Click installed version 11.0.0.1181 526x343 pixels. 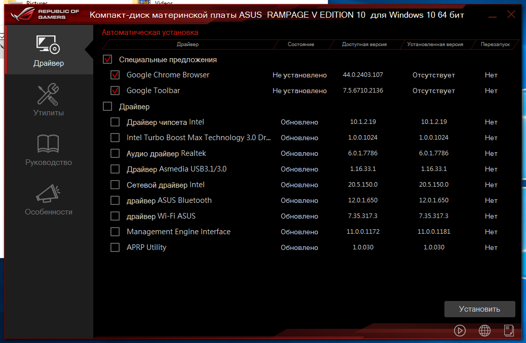coord(434,232)
